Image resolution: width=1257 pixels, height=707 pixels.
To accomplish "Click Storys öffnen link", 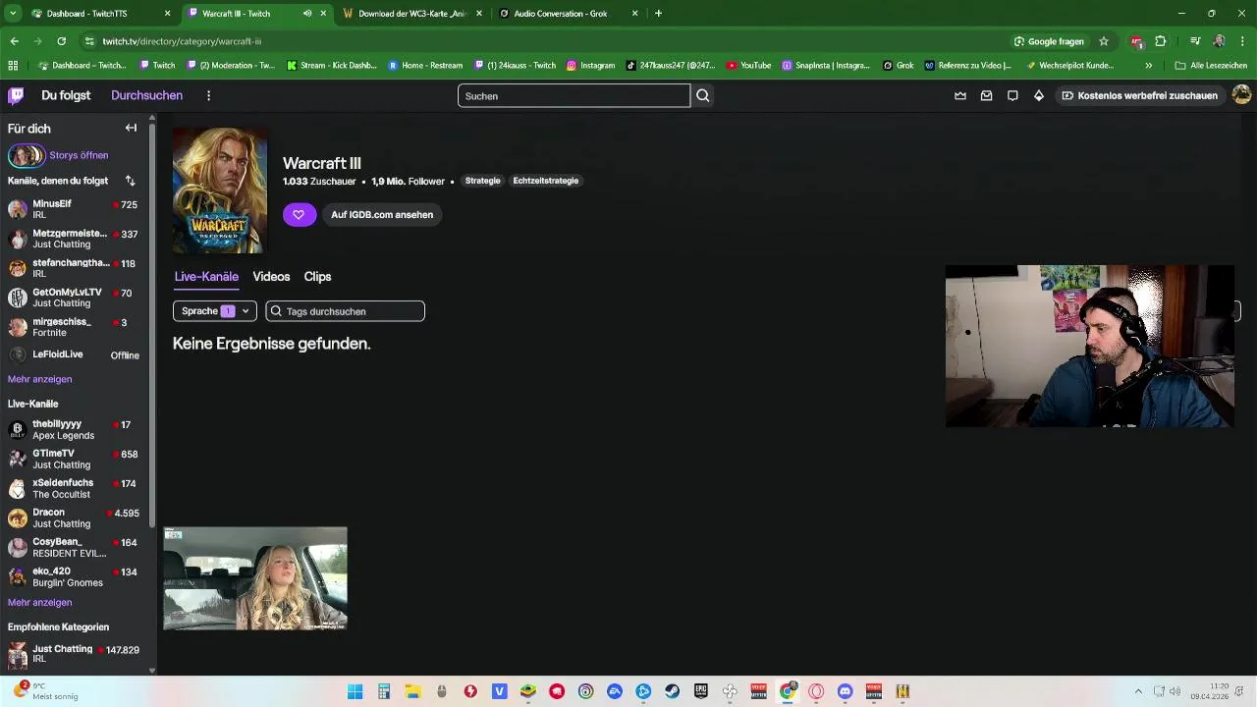I will click(x=79, y=155).
